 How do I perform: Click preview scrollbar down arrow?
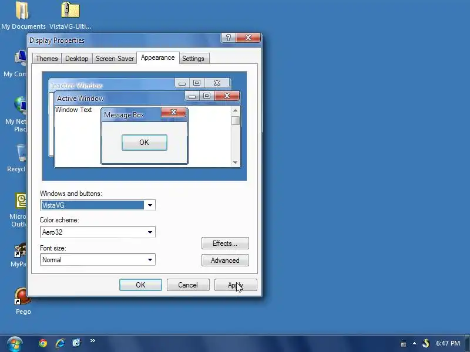click(x=236, y=163)
